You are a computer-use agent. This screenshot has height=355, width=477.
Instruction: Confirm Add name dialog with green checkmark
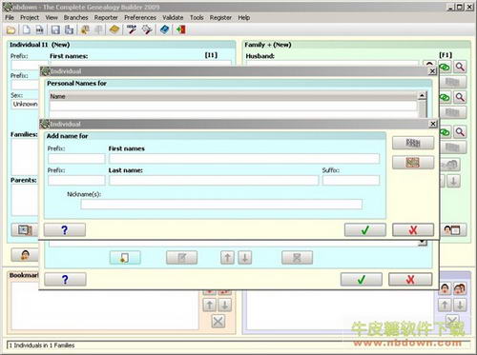(365, 230)
